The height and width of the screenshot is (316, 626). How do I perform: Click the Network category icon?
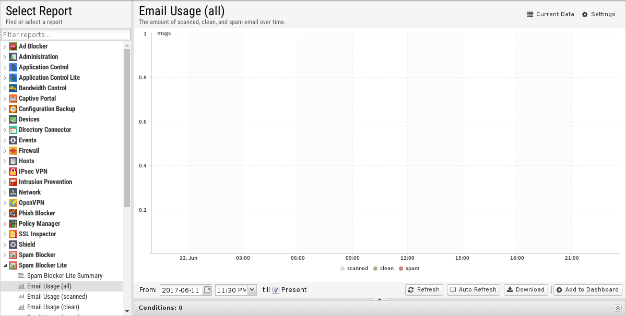click(13, 192)
